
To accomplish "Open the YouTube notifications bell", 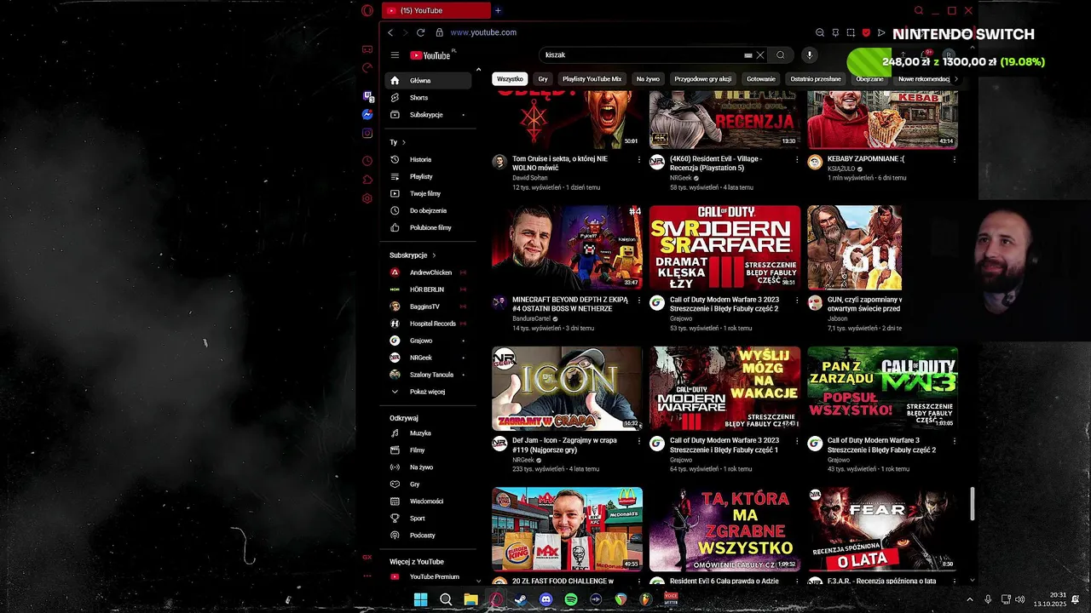I will pyautogui.click(x=926, y=55).
